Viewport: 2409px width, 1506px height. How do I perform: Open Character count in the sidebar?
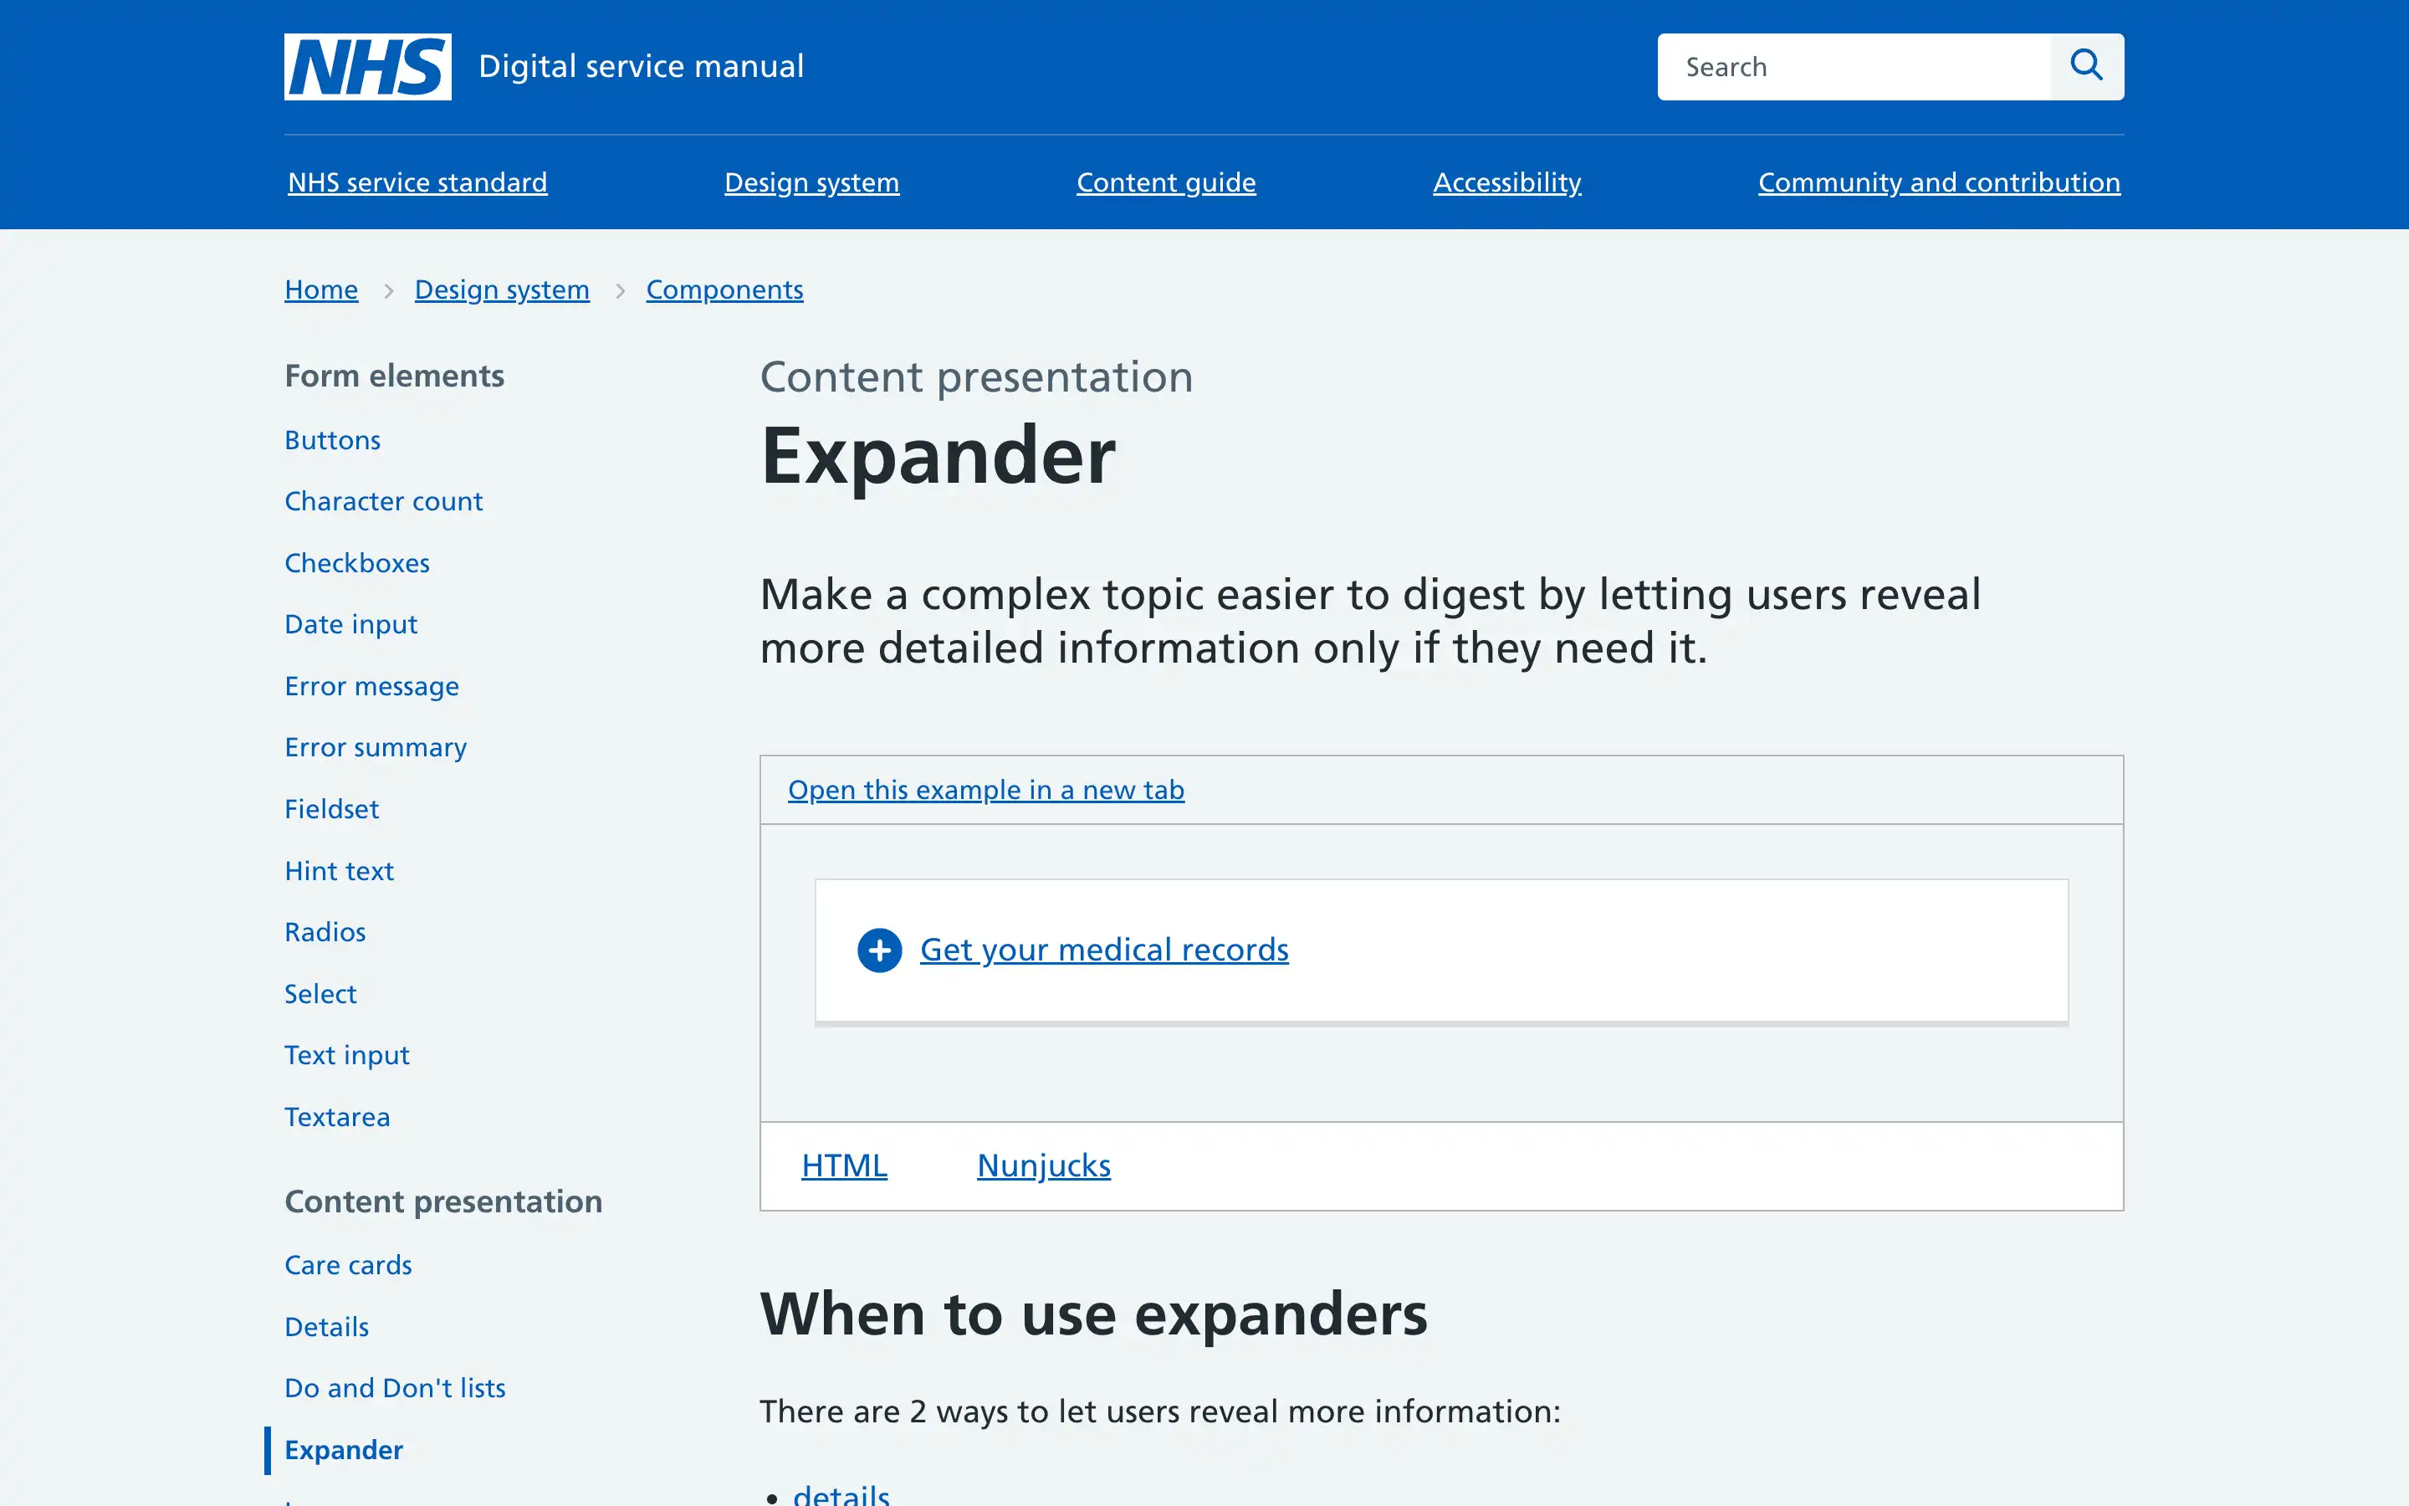pos(383,501)
